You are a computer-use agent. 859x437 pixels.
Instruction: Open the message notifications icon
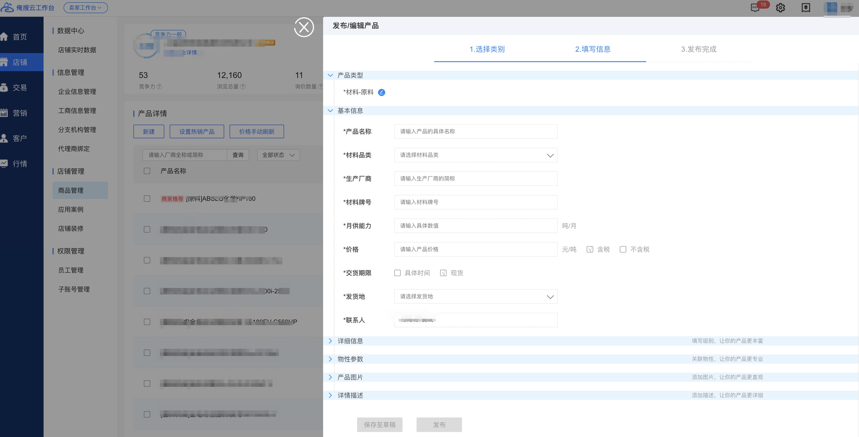tap(755, 8)
